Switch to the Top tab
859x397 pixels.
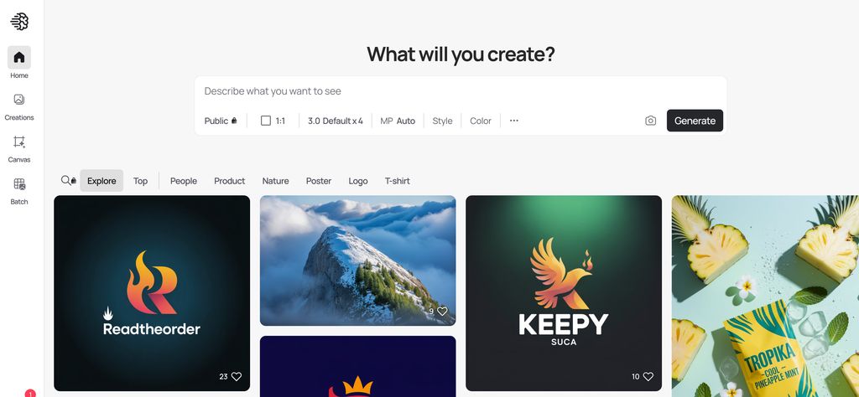[140, 180]
